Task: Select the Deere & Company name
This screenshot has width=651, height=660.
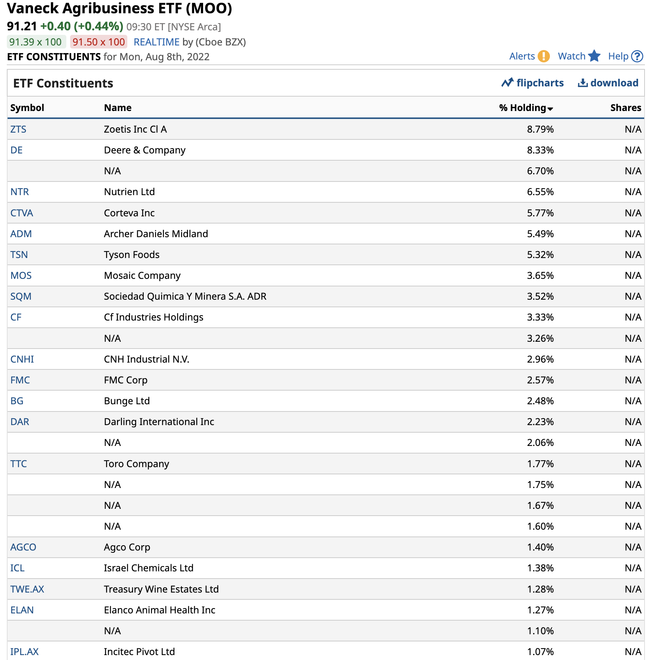Action: [x=145, y=150]
